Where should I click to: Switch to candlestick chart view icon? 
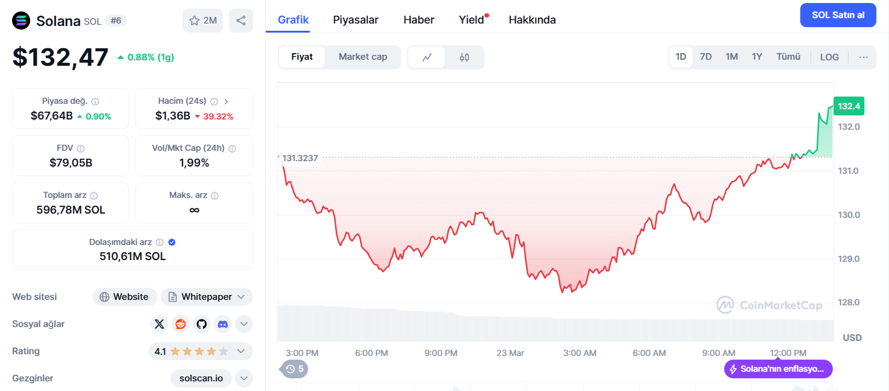coord(464,57)
